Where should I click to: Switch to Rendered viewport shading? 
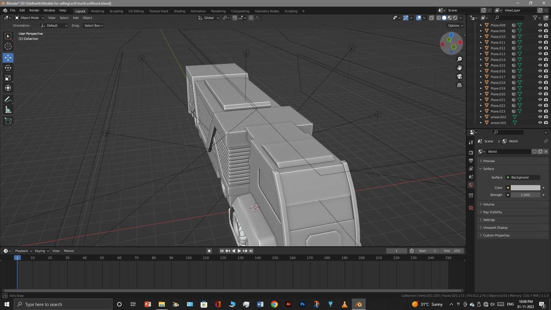click(455, 18)
